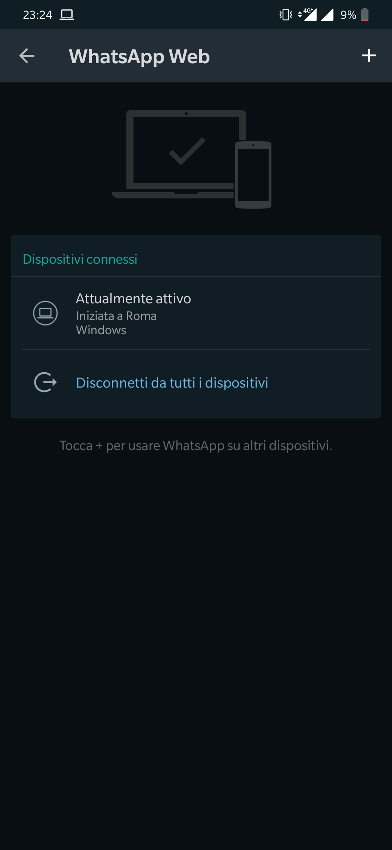Tap Disconnetti da tutti i dispositivi

[172, 383]
